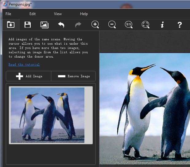The height and width of the screenshot is (167, 190).
Task: Click the images gallery toolbar icon
Action: tap(45, 25)
